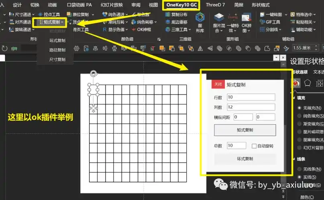
Task: Click the red 关闭 close button
Action: click(x=218, y=84)
